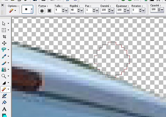Expand the Selection tool flyout arrow
This screenshot has height=117, width=166.
[8, 30]
